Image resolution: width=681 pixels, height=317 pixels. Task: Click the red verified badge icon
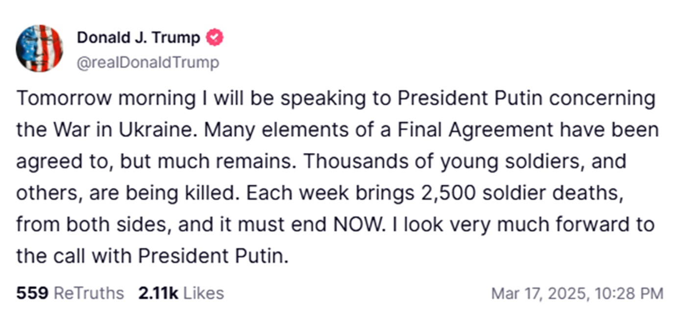[215, 38]
